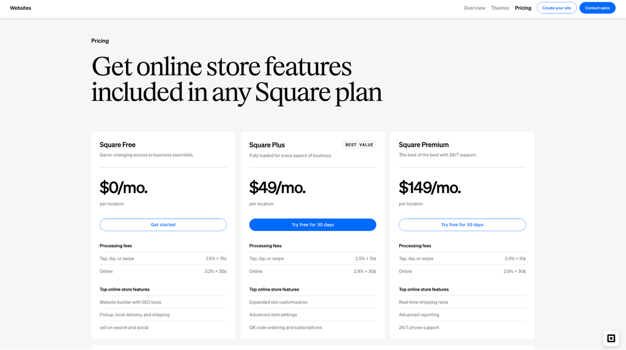Click the small Pricing label above the headline
The image size is (626, 350).
coord(100,41)
